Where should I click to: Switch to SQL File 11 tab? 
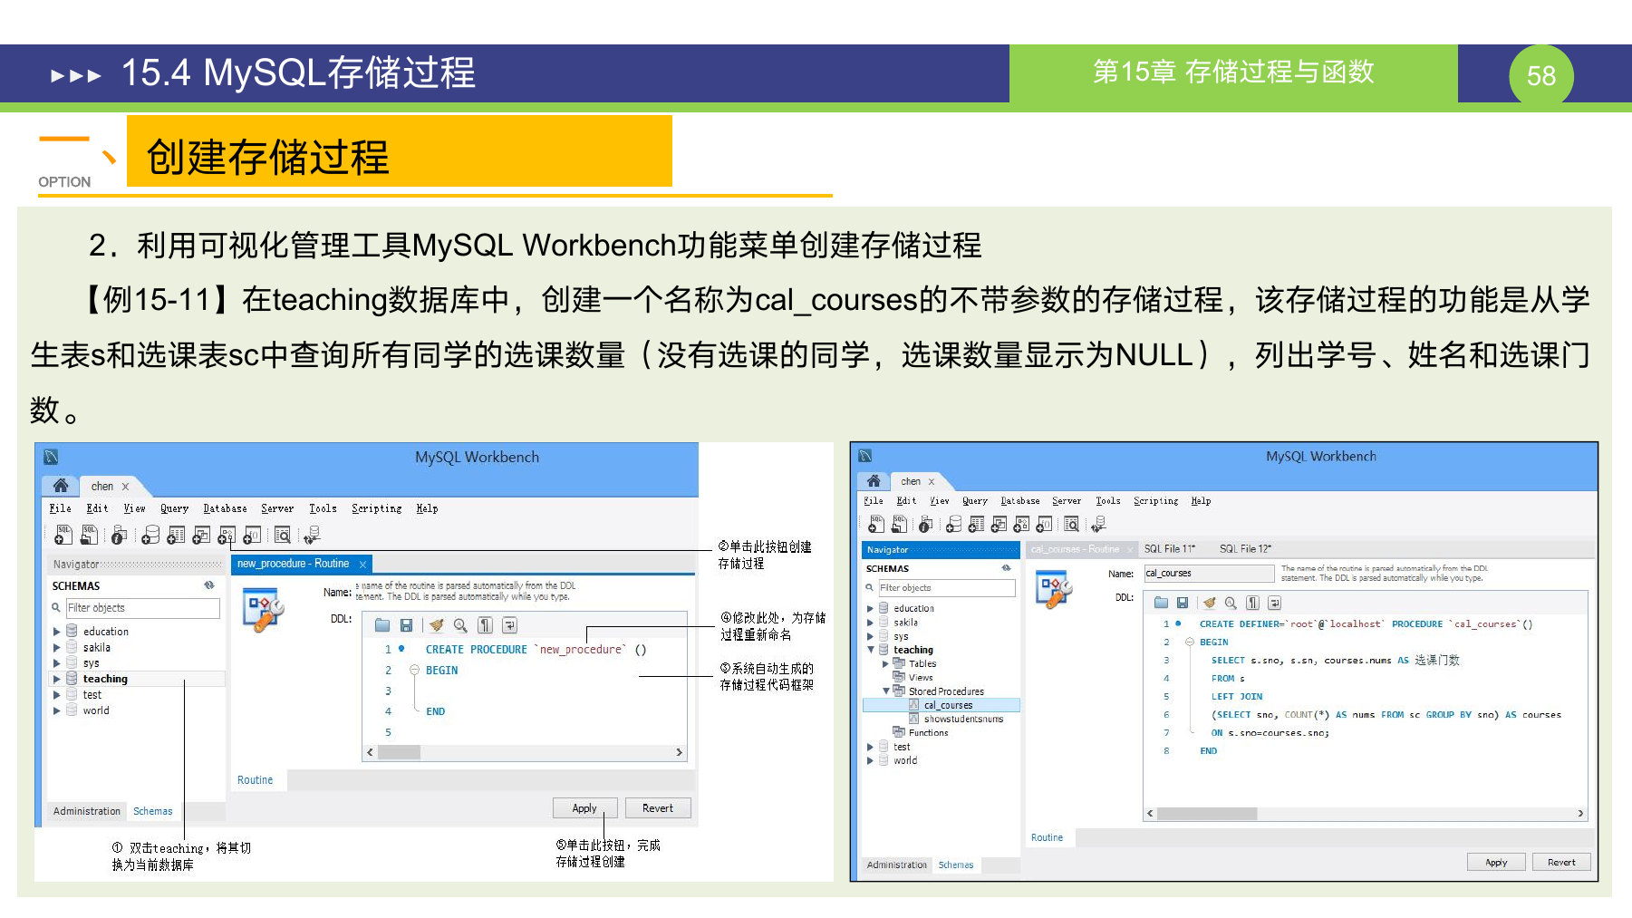pos(1170,549)
